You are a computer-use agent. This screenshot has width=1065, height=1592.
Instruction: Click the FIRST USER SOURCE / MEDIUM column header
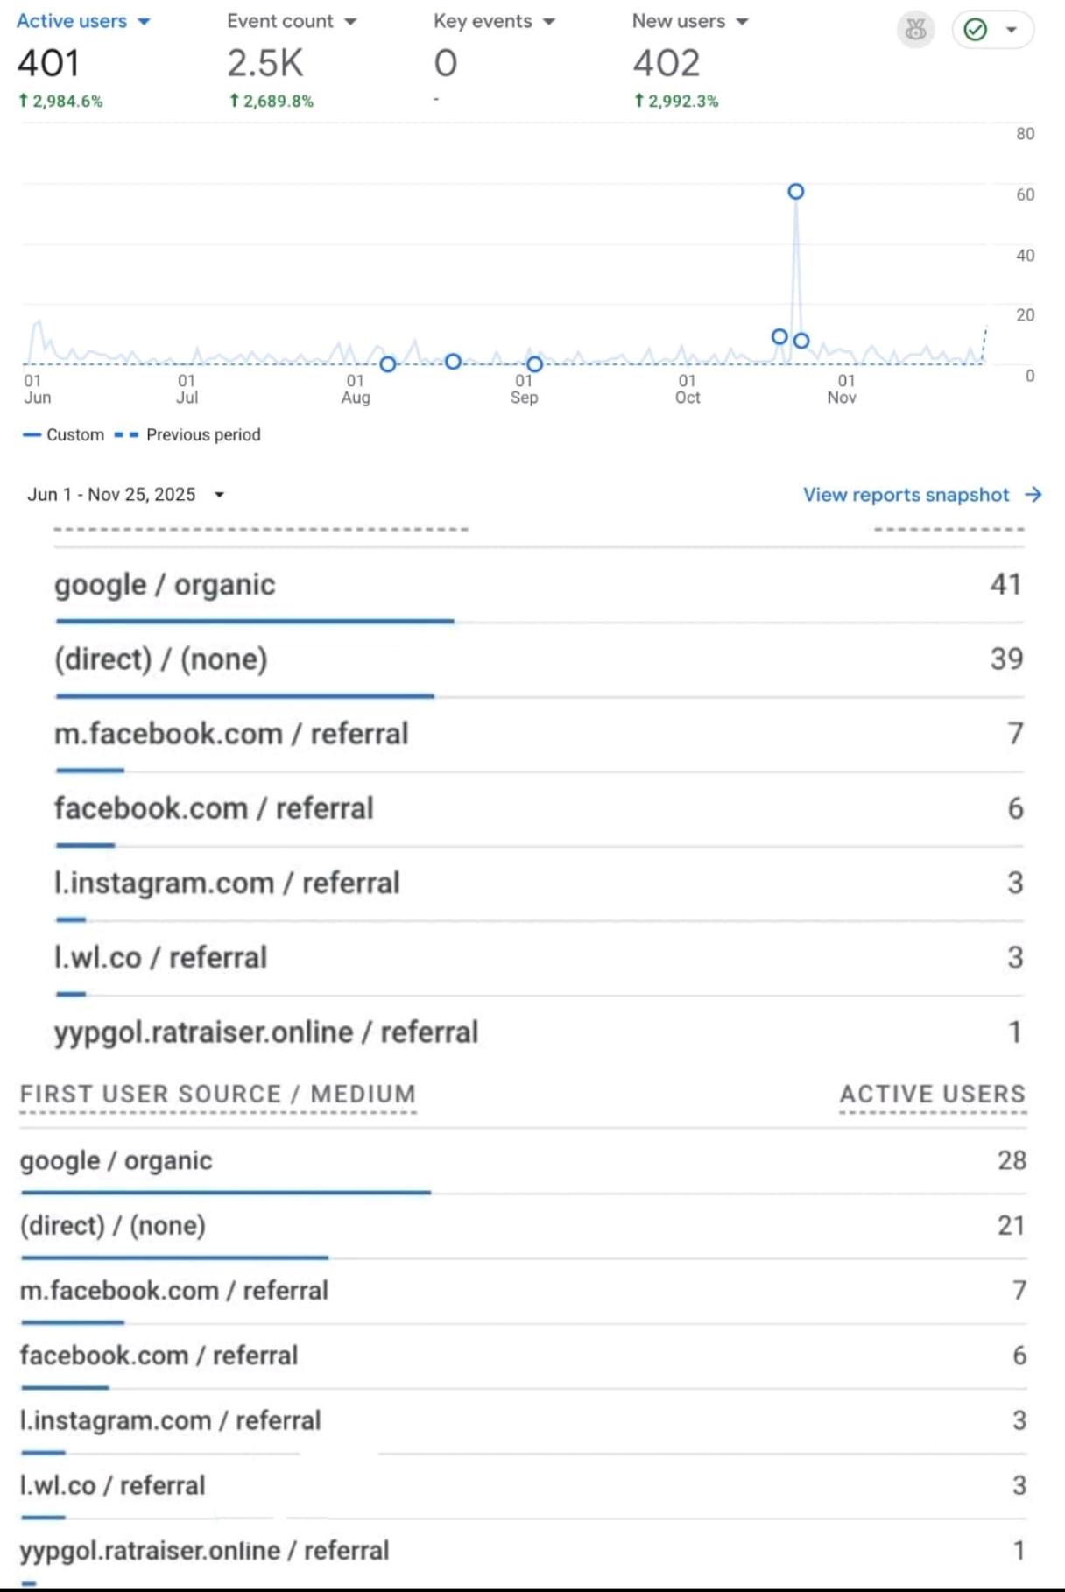pyautogui.click(x=216, y=1094)
